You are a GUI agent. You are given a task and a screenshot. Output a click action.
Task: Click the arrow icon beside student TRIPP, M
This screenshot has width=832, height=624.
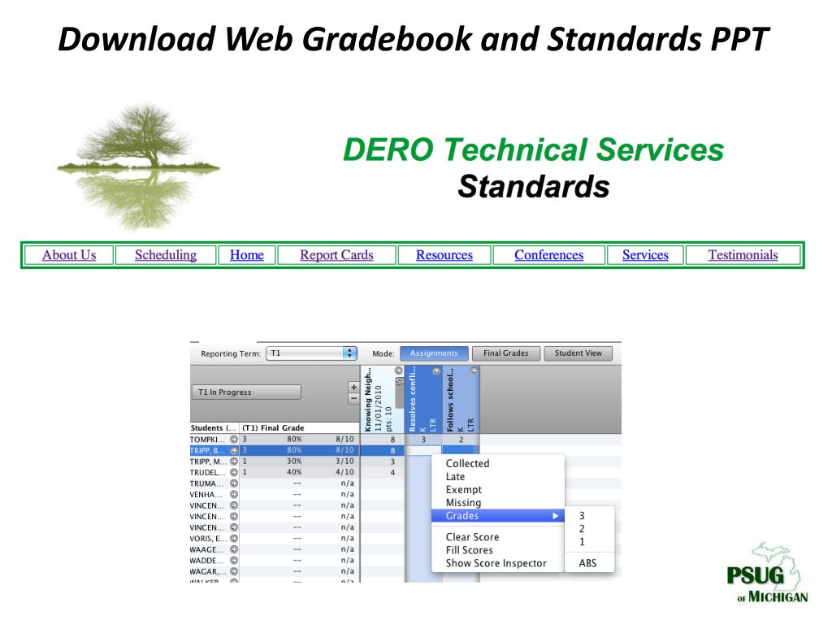pos(234,461)
